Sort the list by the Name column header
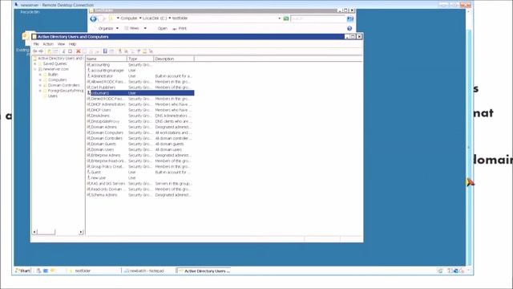 coord(106,59)
